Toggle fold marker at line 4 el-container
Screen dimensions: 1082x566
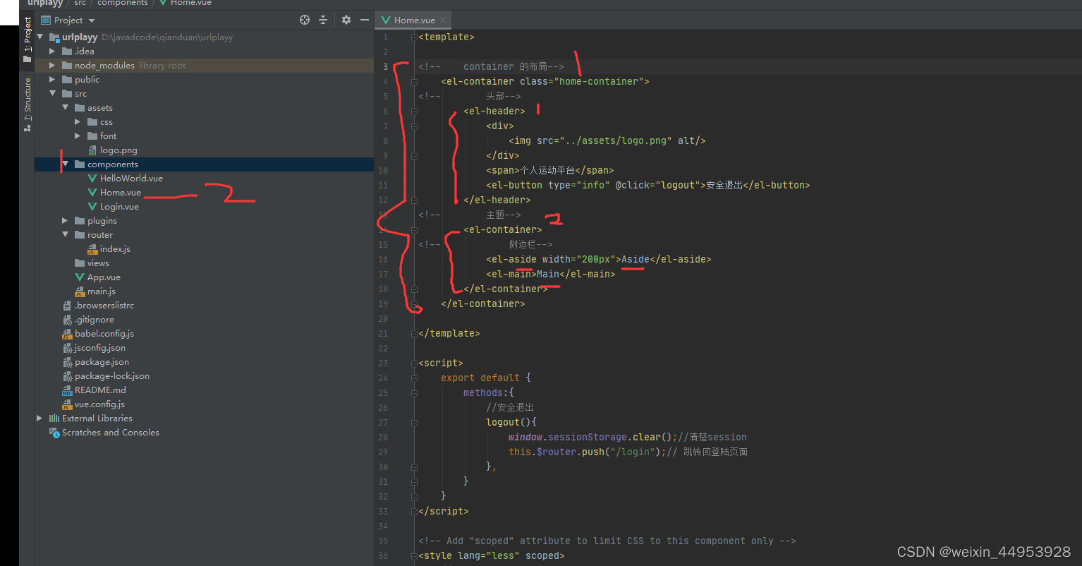(x=415, y=81)
